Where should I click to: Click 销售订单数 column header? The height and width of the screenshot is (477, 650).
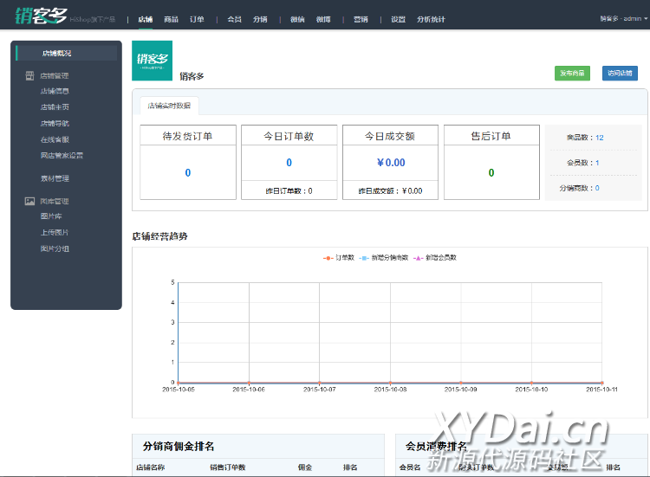click(228, 467)
